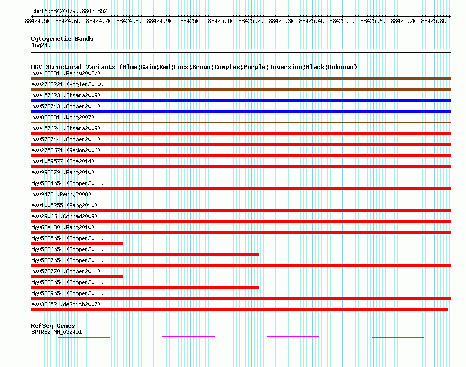The width and height of the screenshot is (466, 367).
Task: Open the nsv9478 (Perry2008) label
Action: point(61,194)
